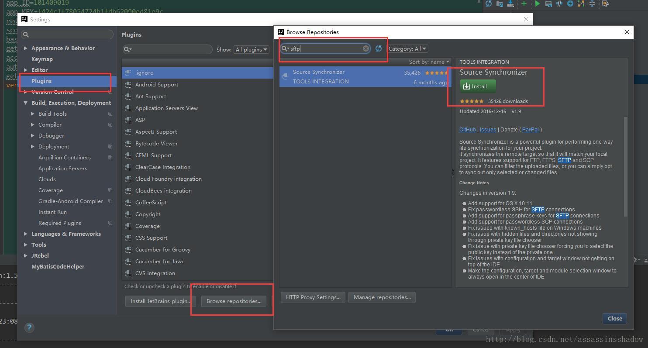Focus the Settings tree search field
Screen dimensions: 648x348
click(x=67, y=34)
